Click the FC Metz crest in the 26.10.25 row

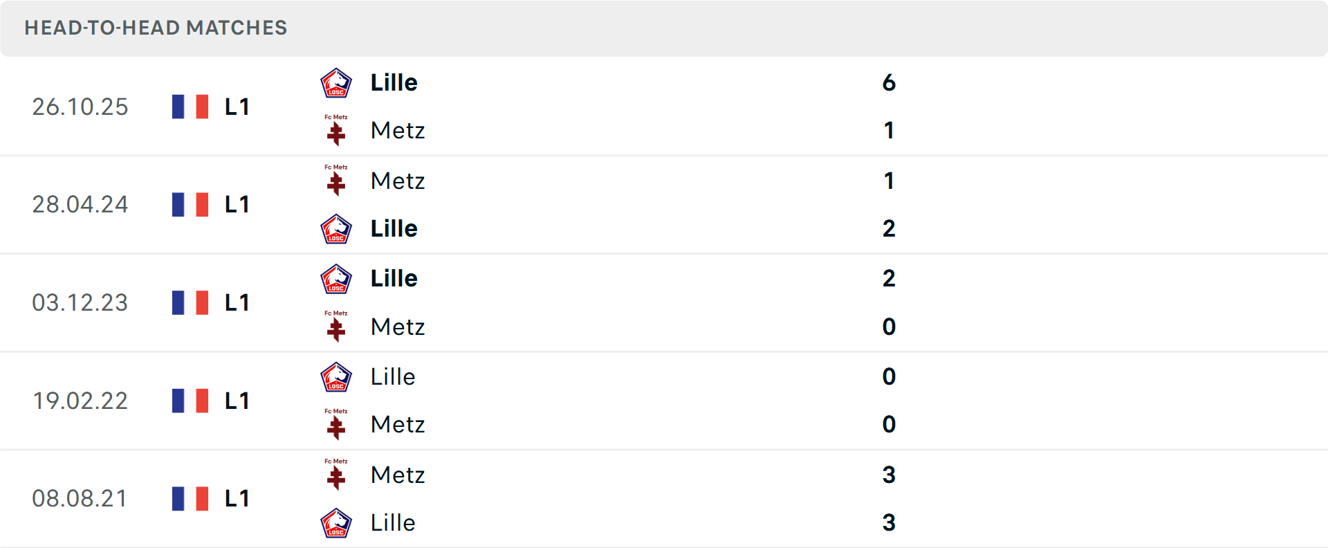click(x=335, y=130)
